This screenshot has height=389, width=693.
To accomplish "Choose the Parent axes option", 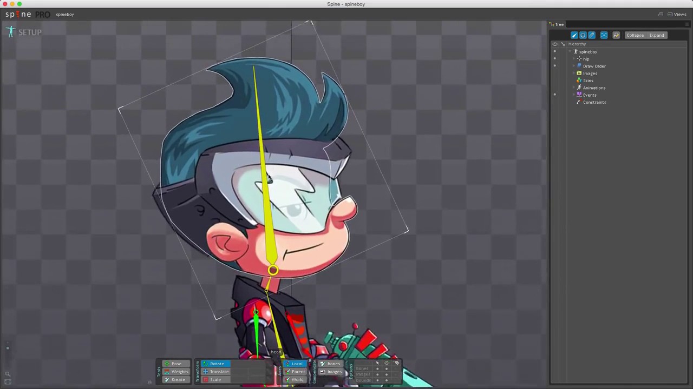I will click(x=295, y=372).
